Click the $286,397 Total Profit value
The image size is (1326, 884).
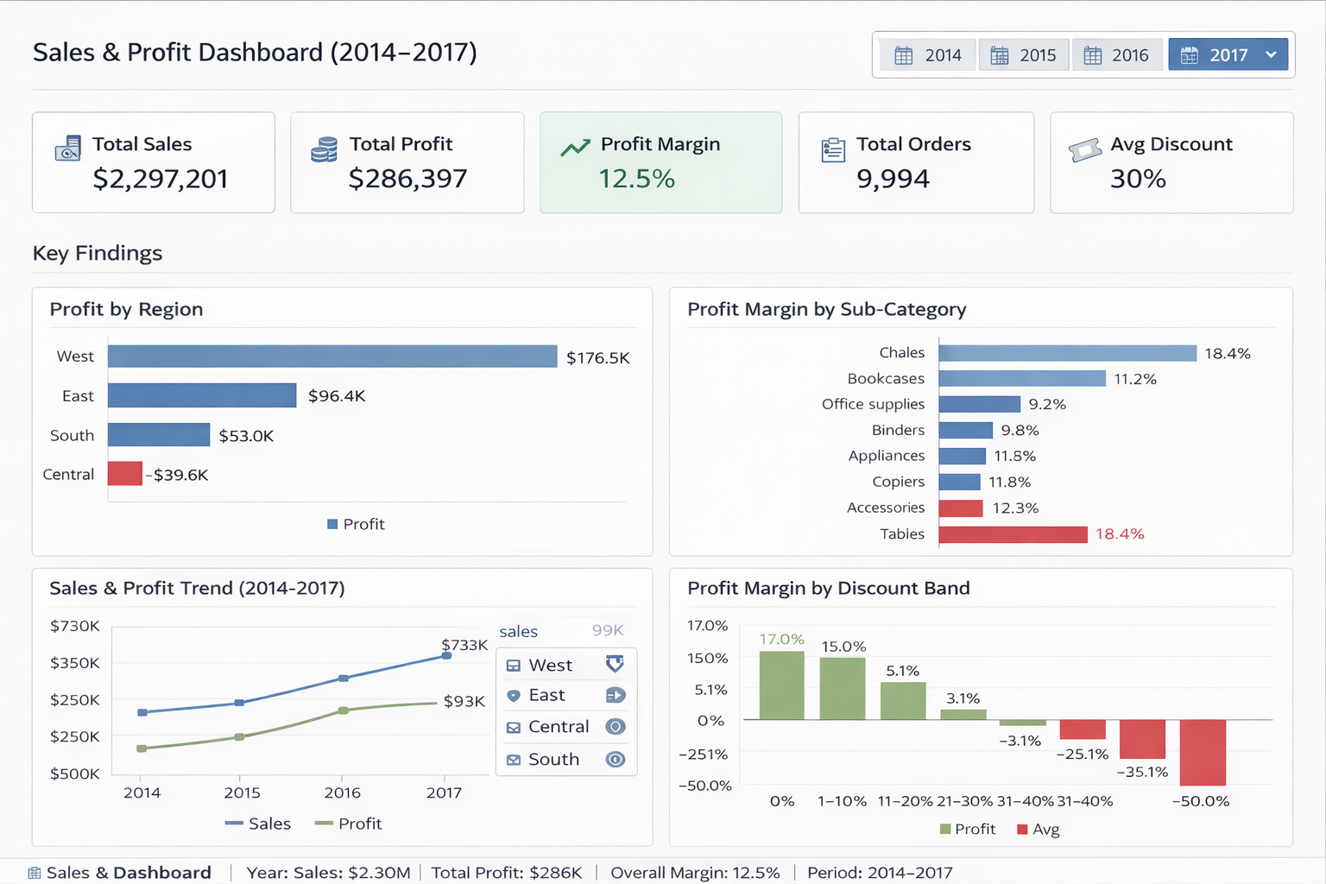pyautogui.click(x=408, y=180)
